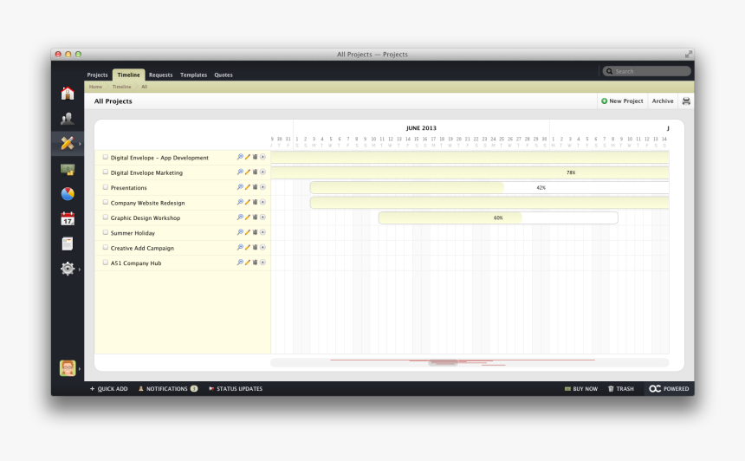Click the New Project button

622,101
